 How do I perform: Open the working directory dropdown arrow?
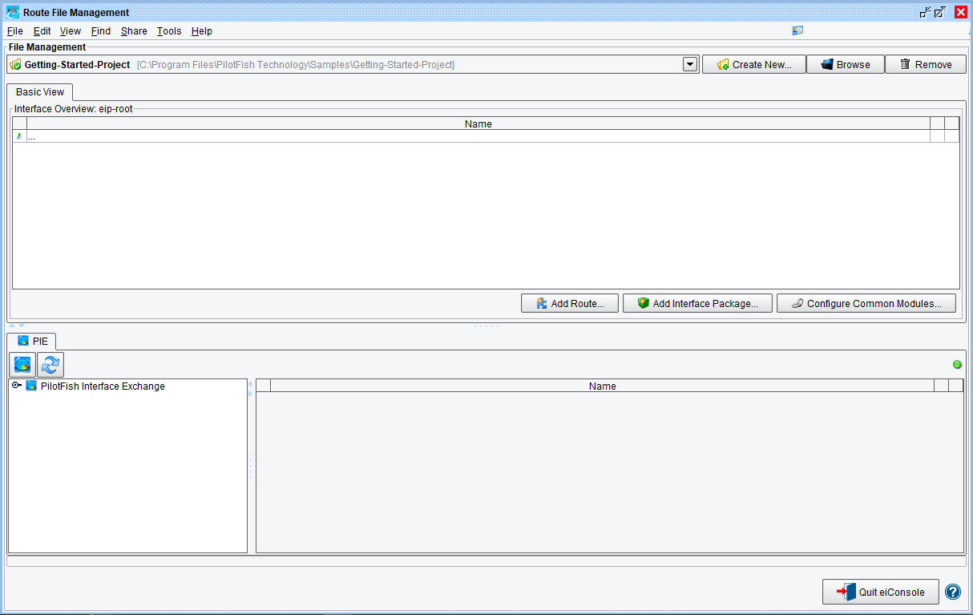point(690,65)
